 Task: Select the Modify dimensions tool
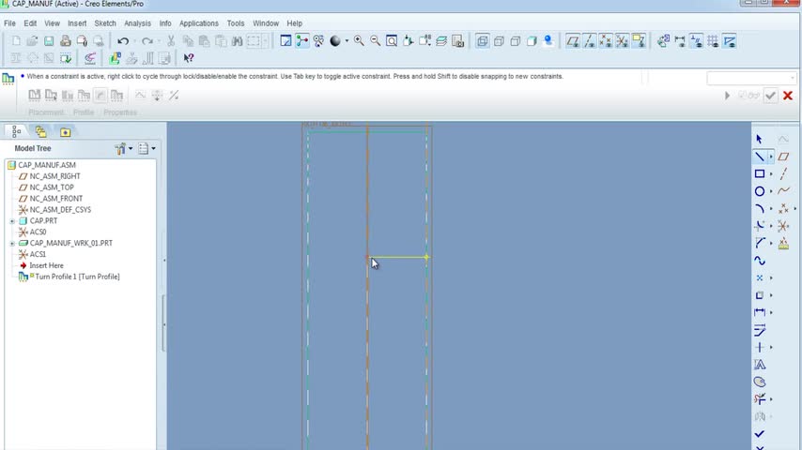pyautogui.click(x=760, y=330)
